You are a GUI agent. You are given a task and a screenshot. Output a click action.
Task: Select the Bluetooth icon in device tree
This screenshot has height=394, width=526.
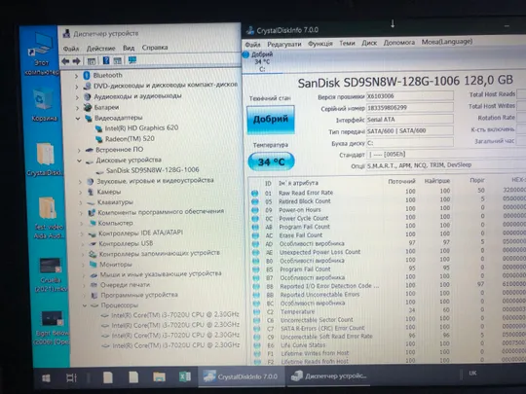click(x=87, y=75)
